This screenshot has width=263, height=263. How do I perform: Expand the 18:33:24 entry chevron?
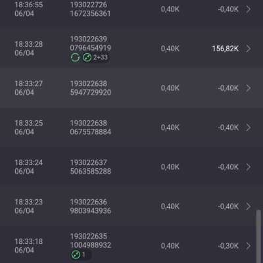click(x=248, y=167)
